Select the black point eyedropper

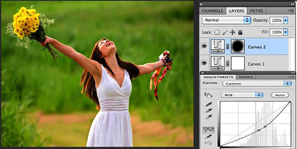(x=208, y=104)
